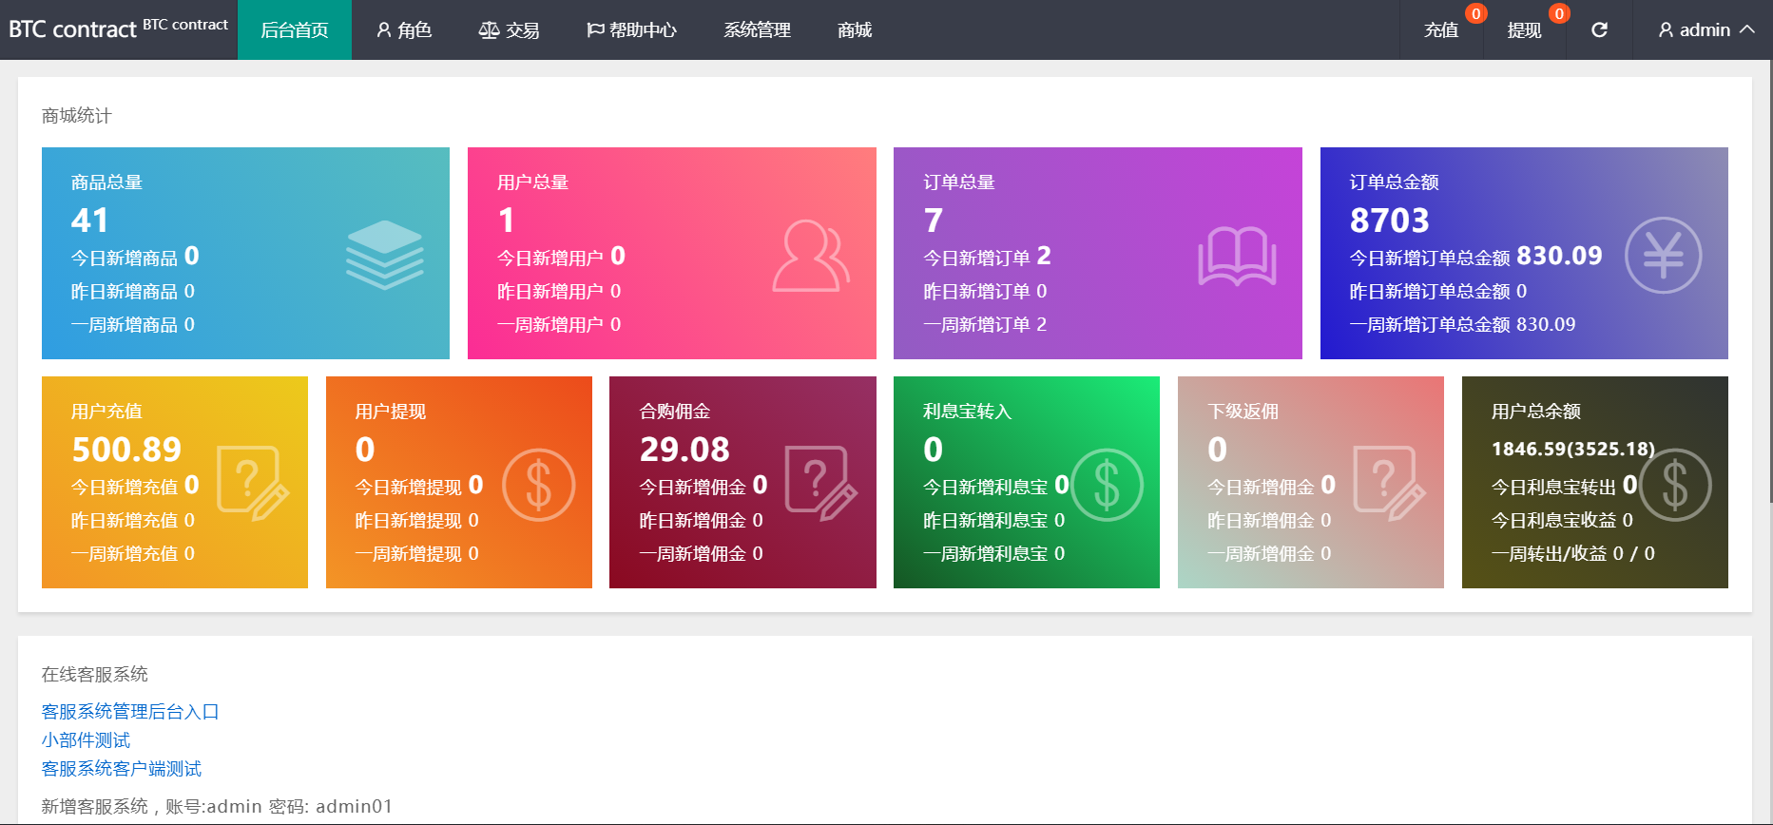This screenshot has height=825, width=1773.
Task: Click the 订单总金额 value 8703
Action: tap(1389, 220)
